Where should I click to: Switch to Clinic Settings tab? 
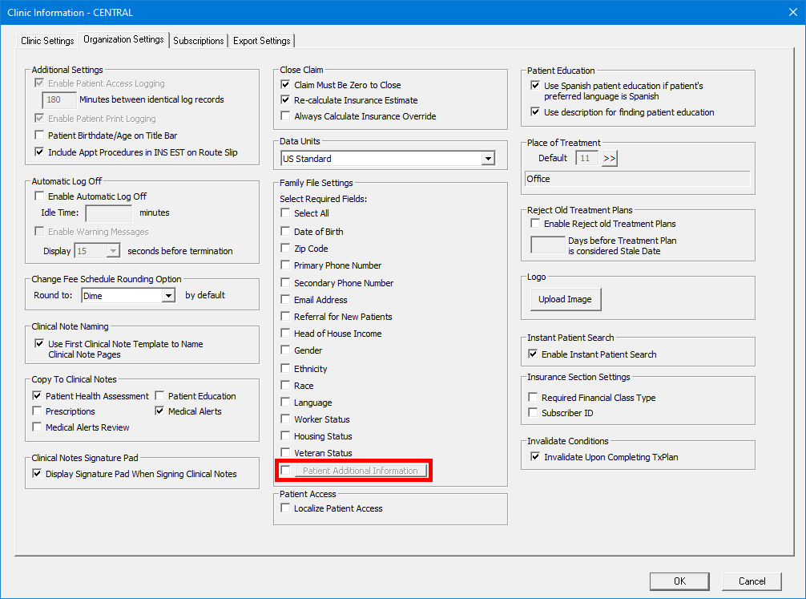pos(47,41)
